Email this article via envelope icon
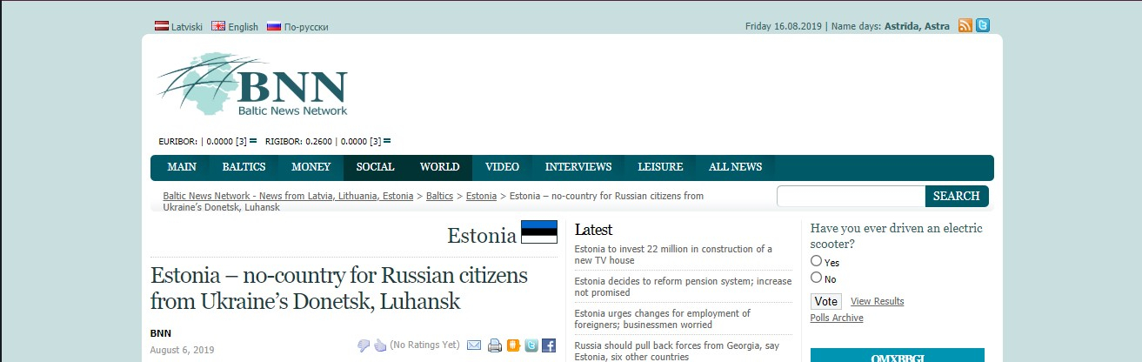The image size is (1142, 362). pyautogui.click(x=474, y=345)
